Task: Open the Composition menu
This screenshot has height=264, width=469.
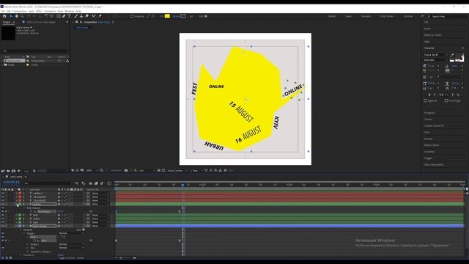Action: pos(20,11)
